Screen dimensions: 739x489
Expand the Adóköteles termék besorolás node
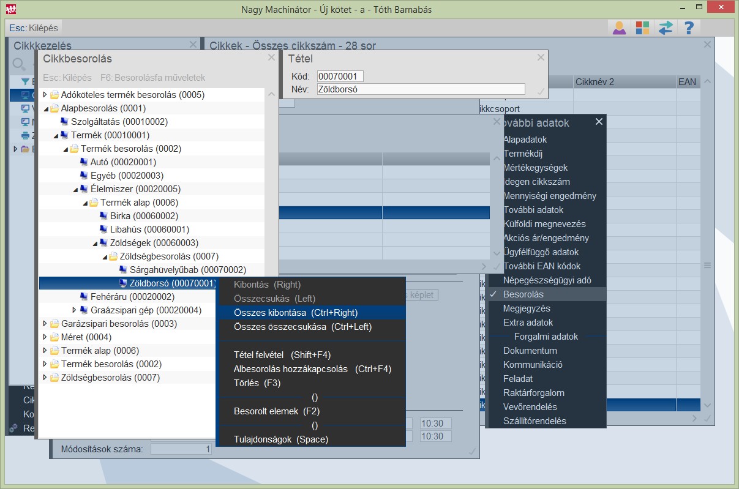point(44,95)
